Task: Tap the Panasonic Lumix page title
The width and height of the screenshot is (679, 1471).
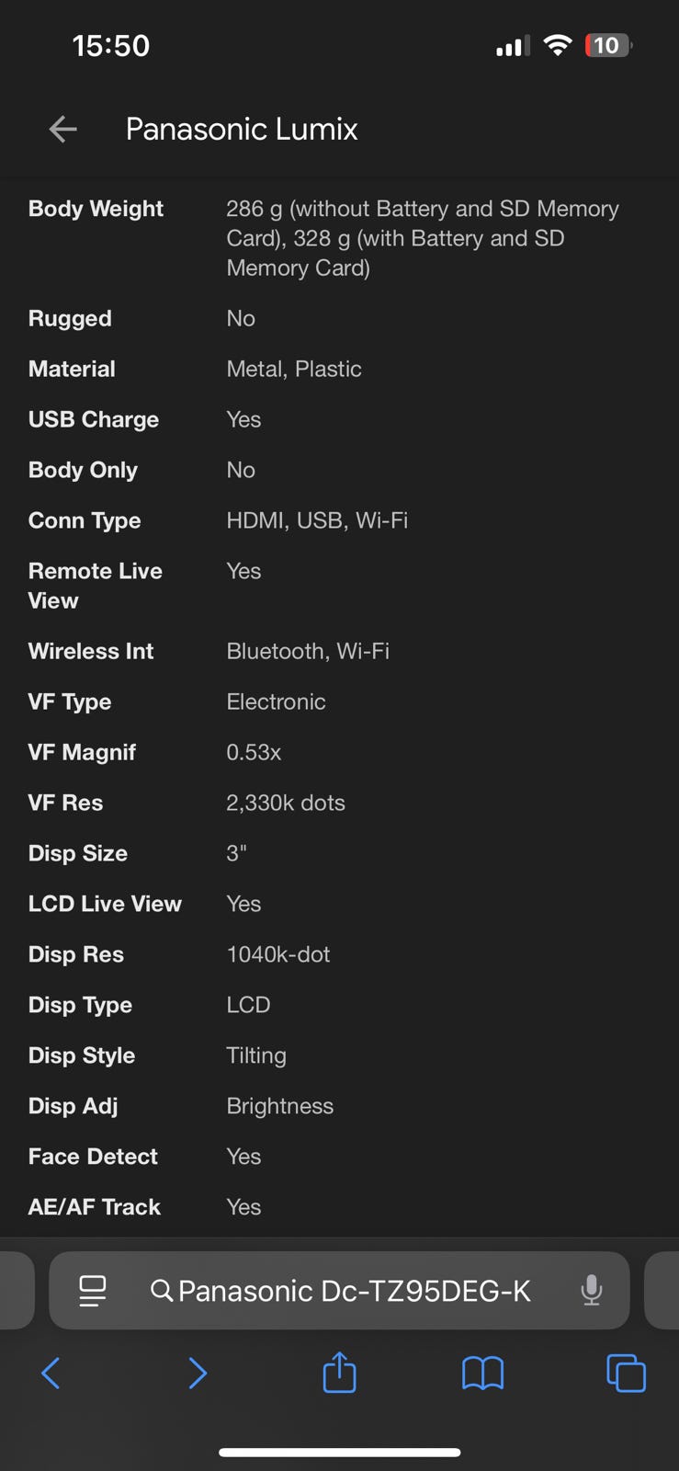Action: click(x=242, y=130)
